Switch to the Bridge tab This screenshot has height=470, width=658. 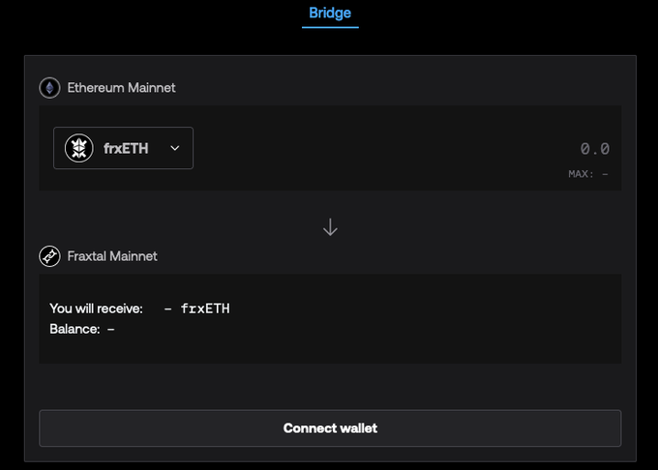coord(330,13)
